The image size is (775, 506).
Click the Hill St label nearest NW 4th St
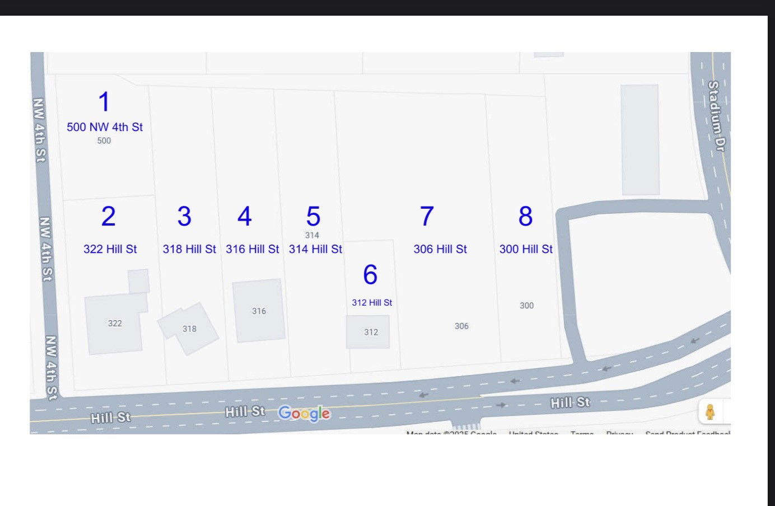click(x=110, y=418)
